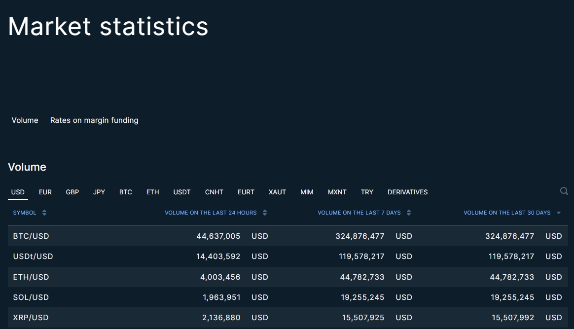The width and height of the screenshot is (574, 329).
Task: Open the DERIVATIVES tab
Action: (x=407, y=192)
